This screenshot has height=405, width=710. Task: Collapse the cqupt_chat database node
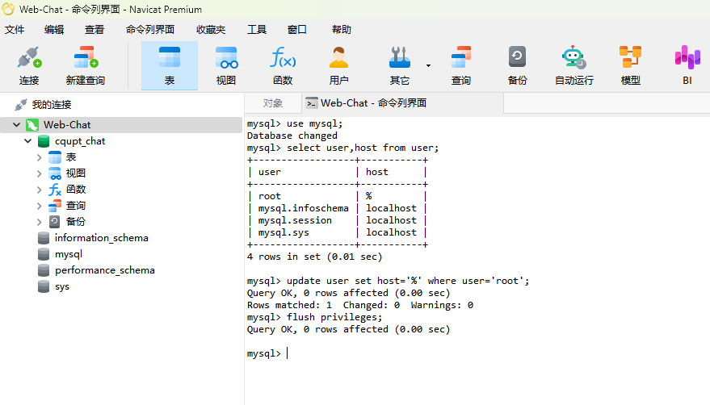click(x=27, y=140)
